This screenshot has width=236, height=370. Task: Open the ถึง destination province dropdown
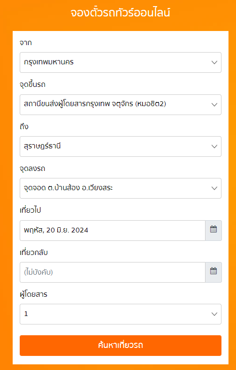click(121, 146)
